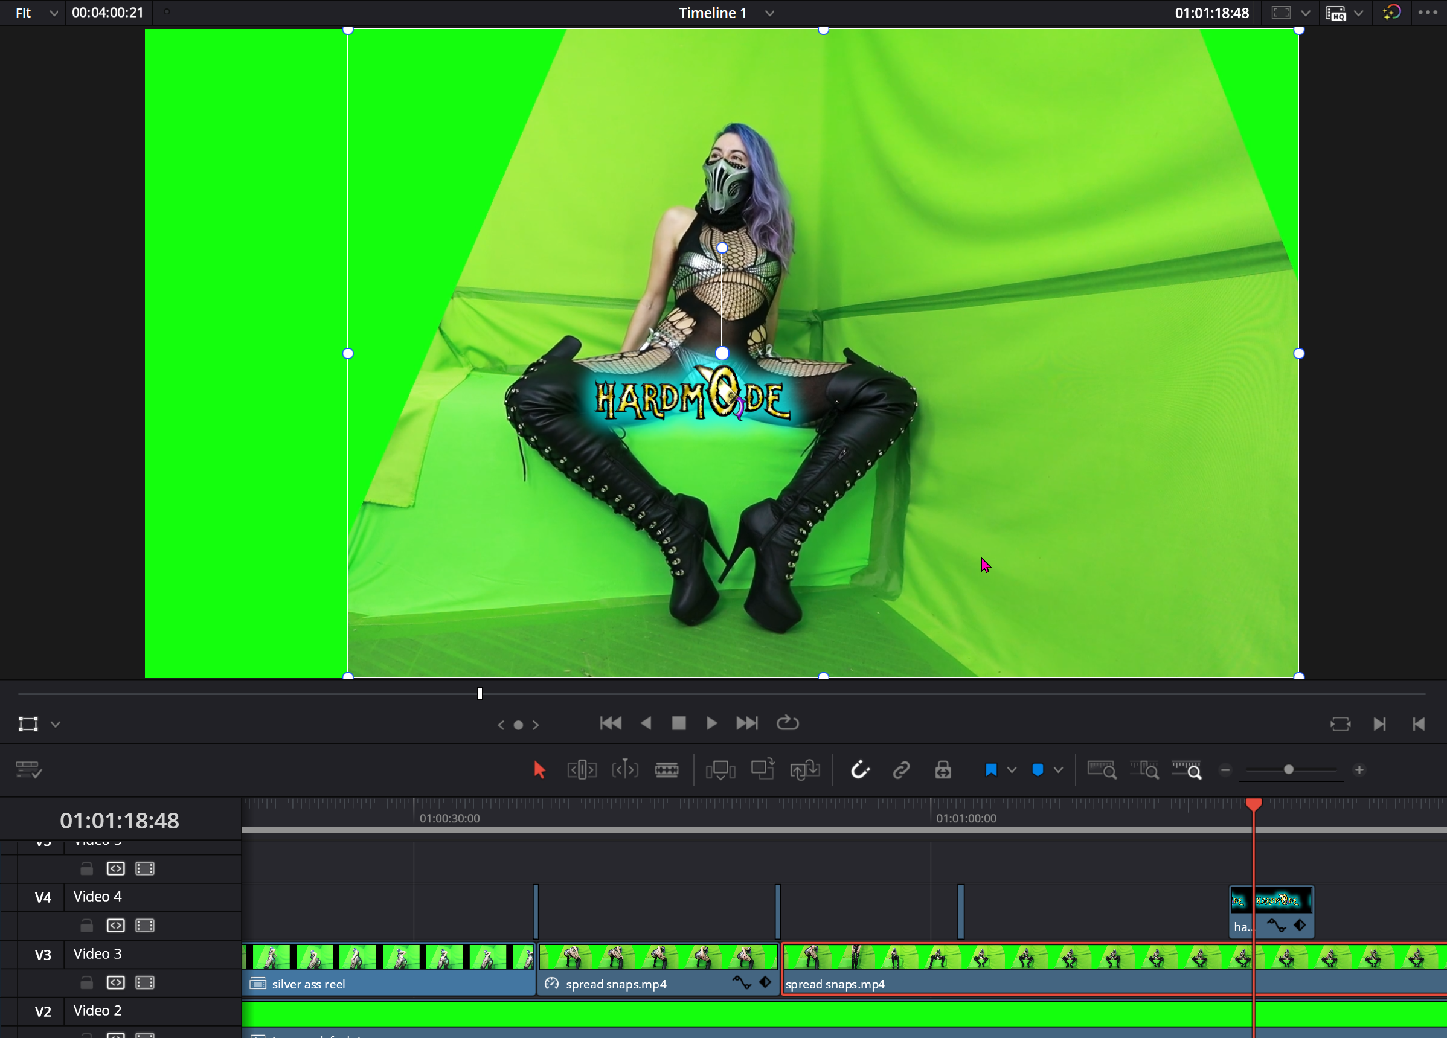This screenshot has width=1447, height=1038.
Task: Jump to previous edit using viewer icon
Action: click(1419, 724)
